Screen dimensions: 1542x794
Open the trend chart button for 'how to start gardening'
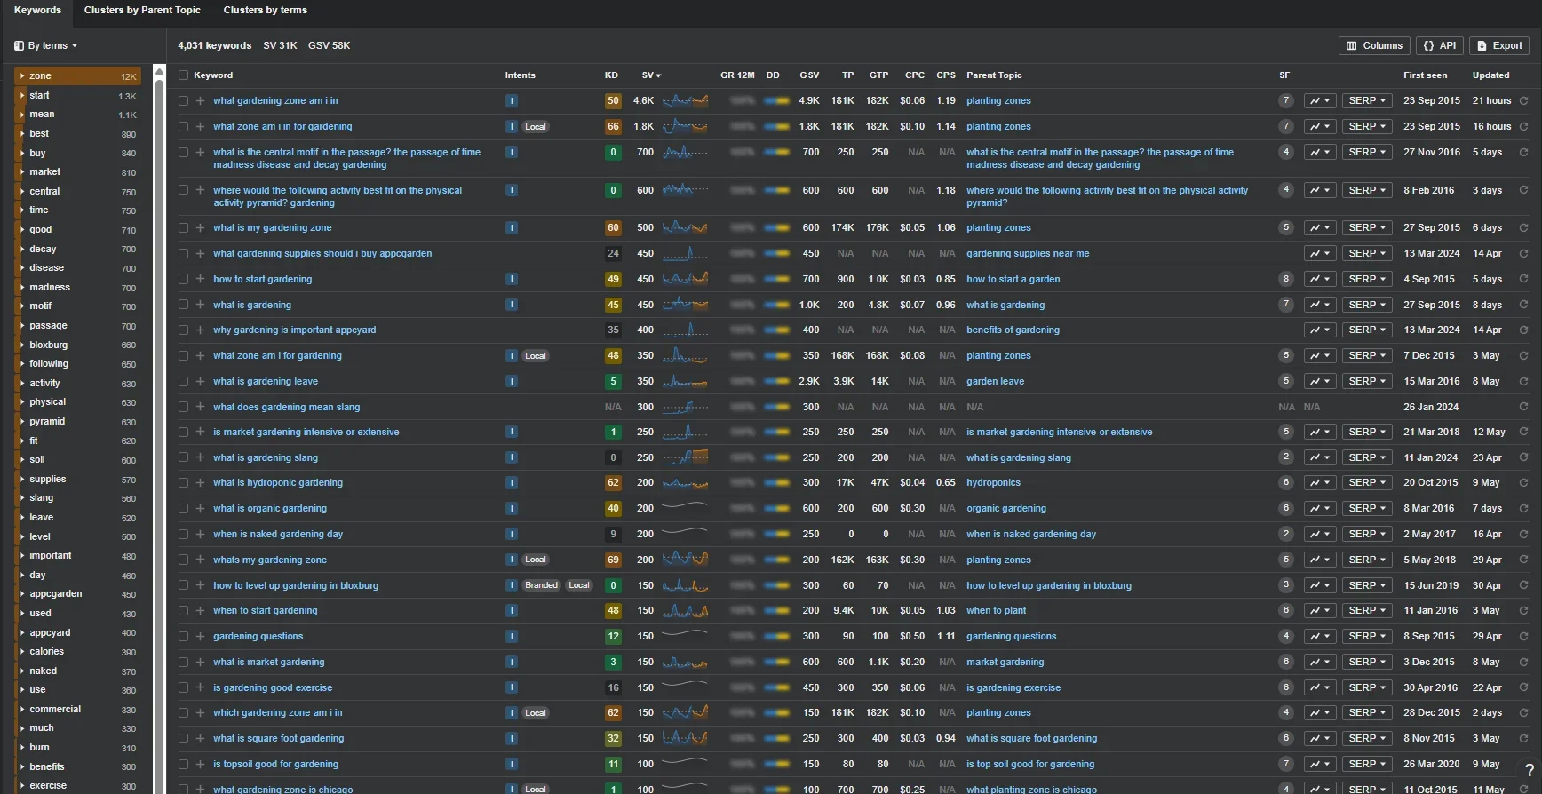pos(1320,279)
